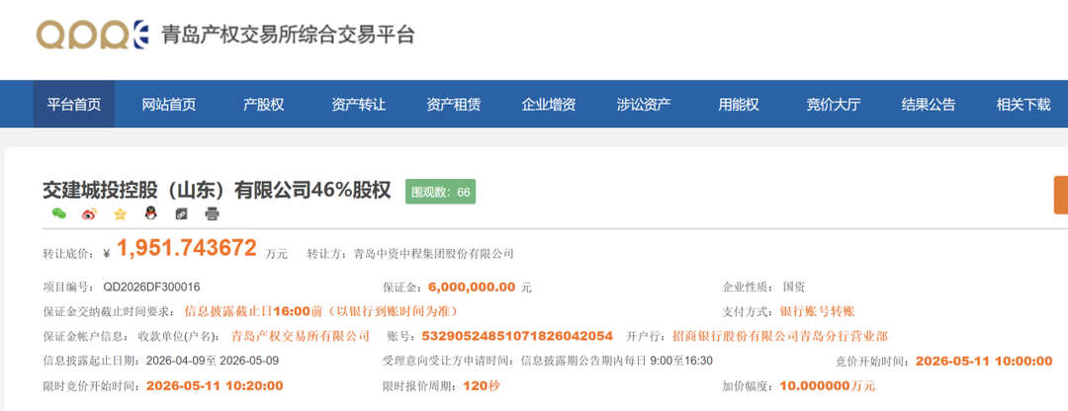Share via the QQ penguin icon

click(150, 213)
